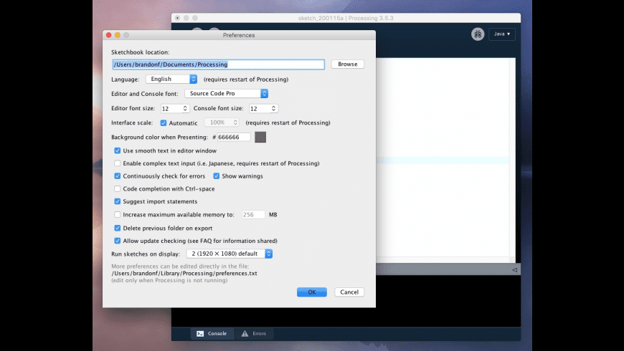Image resolution: width=624 pixels, height=351 pixels.
Task: Click the preferences.txt file path text
Action: click(x=184, y=274)
